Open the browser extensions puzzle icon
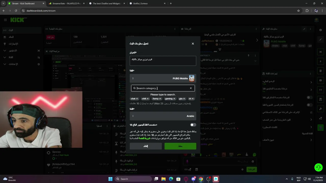326x183 pixels. pyautogui.click(x=307, y=11)
